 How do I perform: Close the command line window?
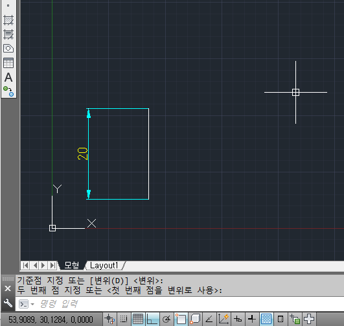pyautogui.click(x=8, y=288)
